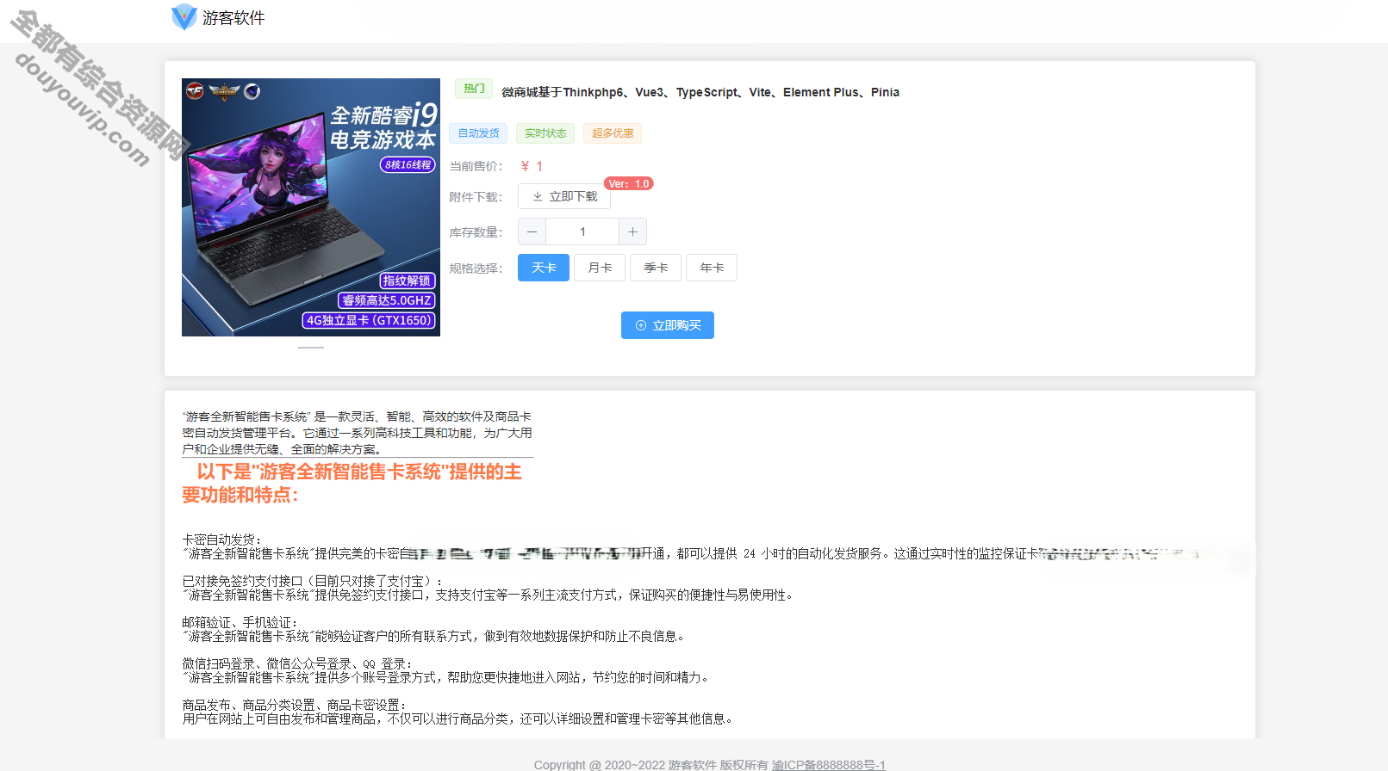Open the 游客软件 site title
This screenshot has height=771, width=1388.
[233, 18]
